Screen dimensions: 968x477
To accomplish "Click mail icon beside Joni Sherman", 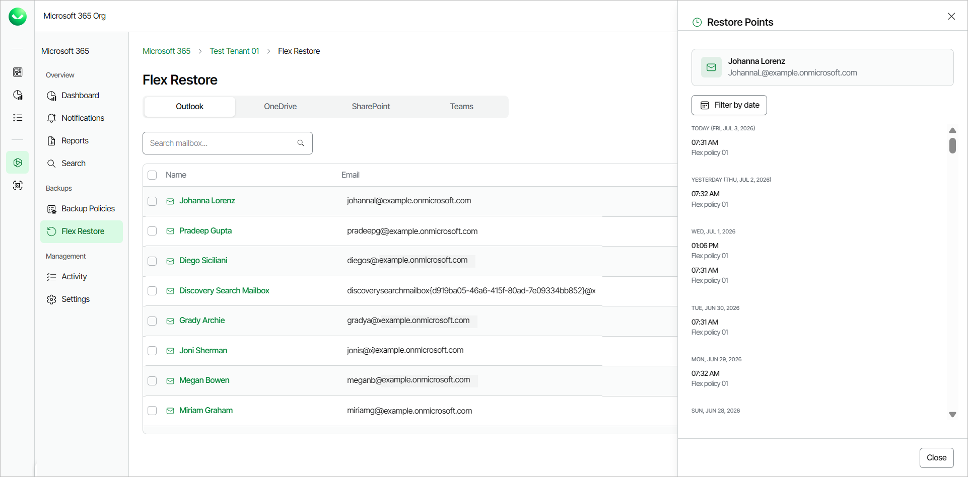I will [x=170, y=351].
